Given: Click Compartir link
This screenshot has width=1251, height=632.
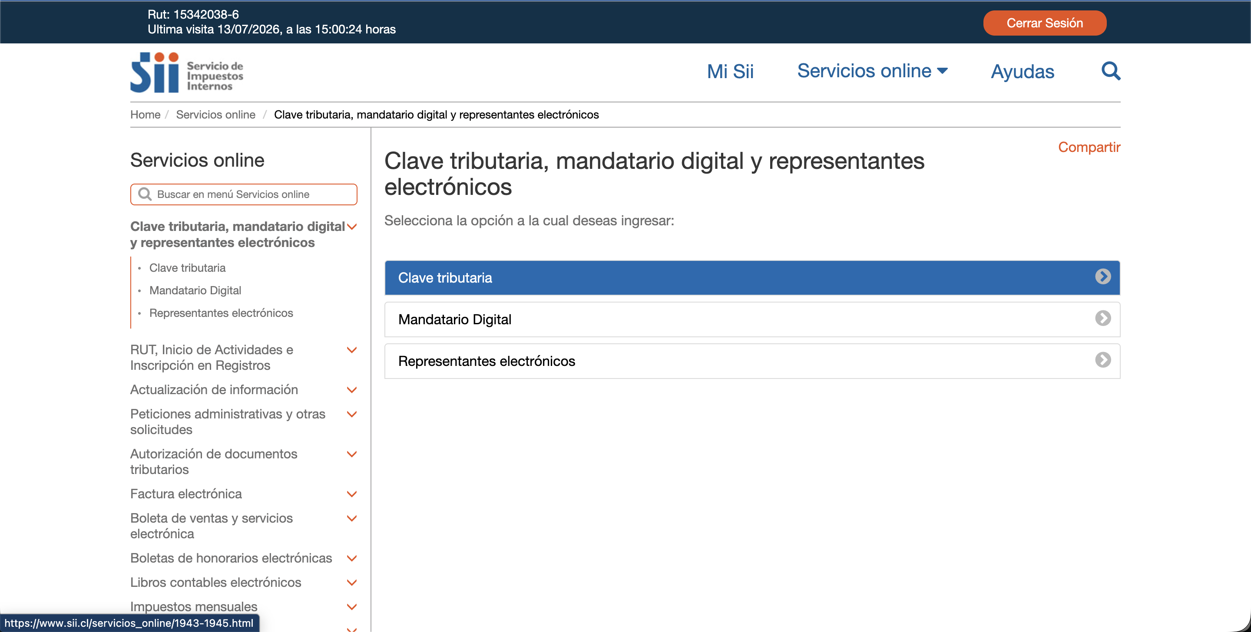Looking at the screenshot, I should pyautogui.click(x=1089, y=147).
